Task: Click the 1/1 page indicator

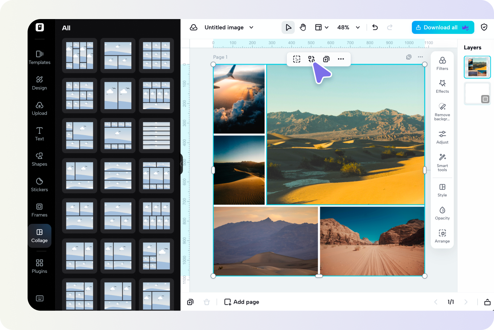Action: (x=451, y=302)
